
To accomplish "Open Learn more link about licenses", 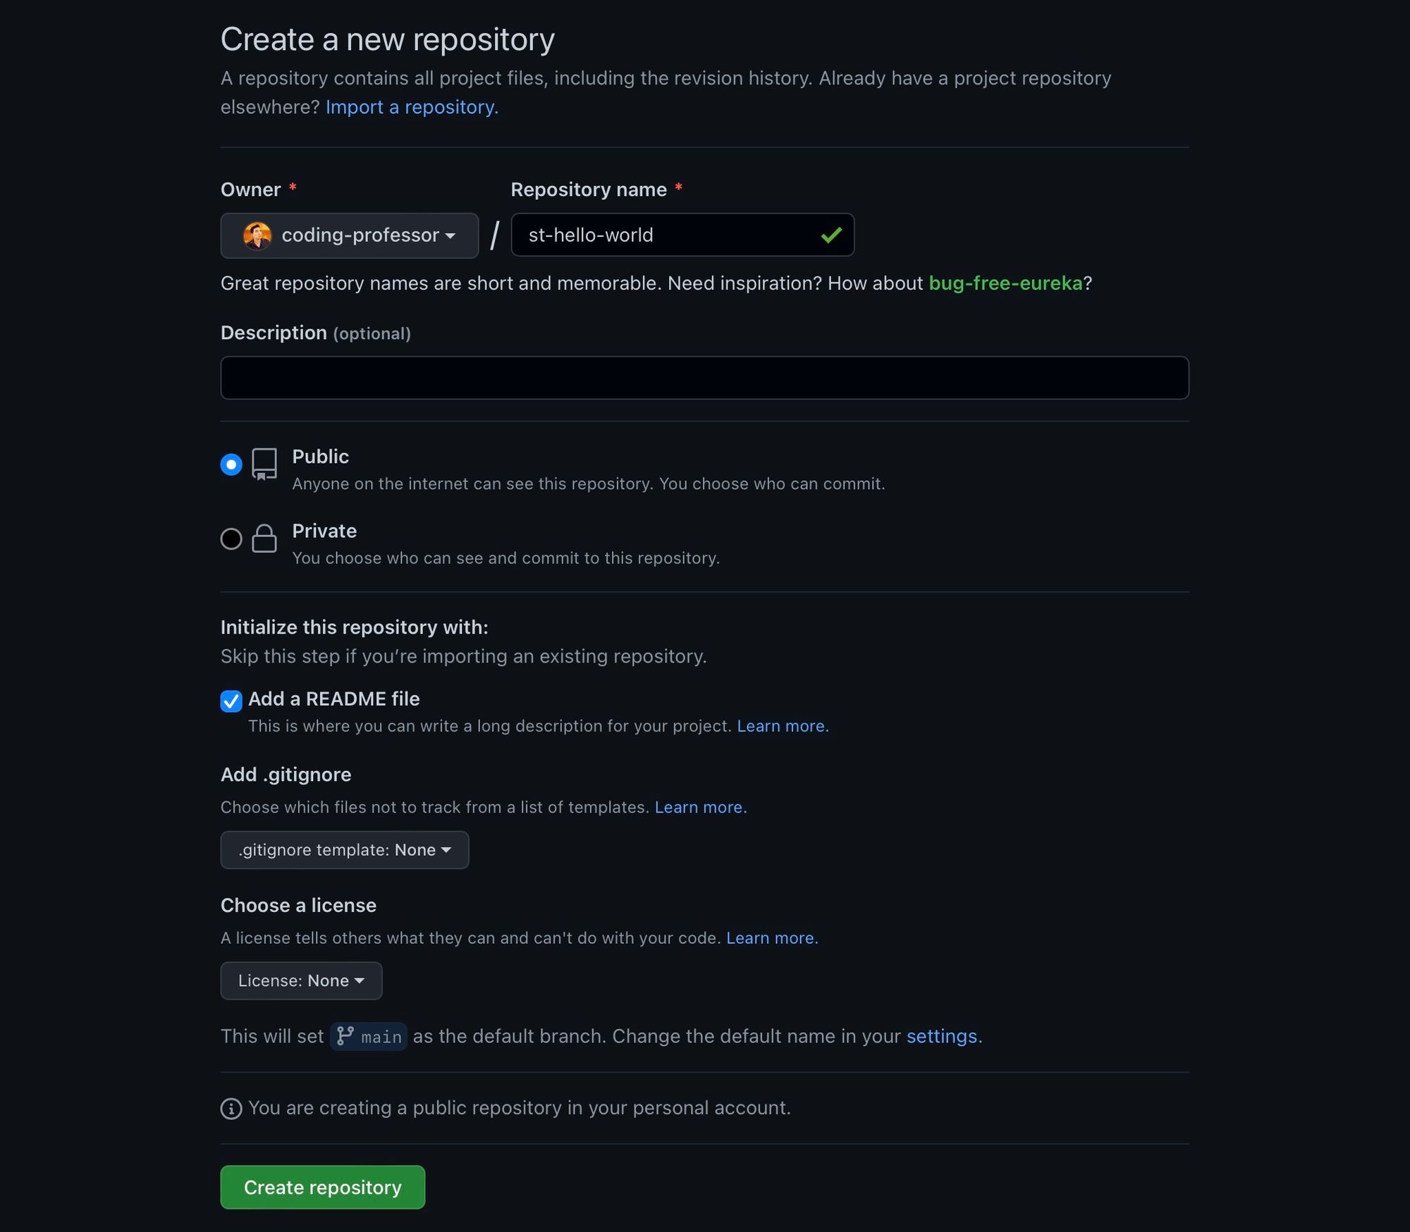I will [772, 938].
